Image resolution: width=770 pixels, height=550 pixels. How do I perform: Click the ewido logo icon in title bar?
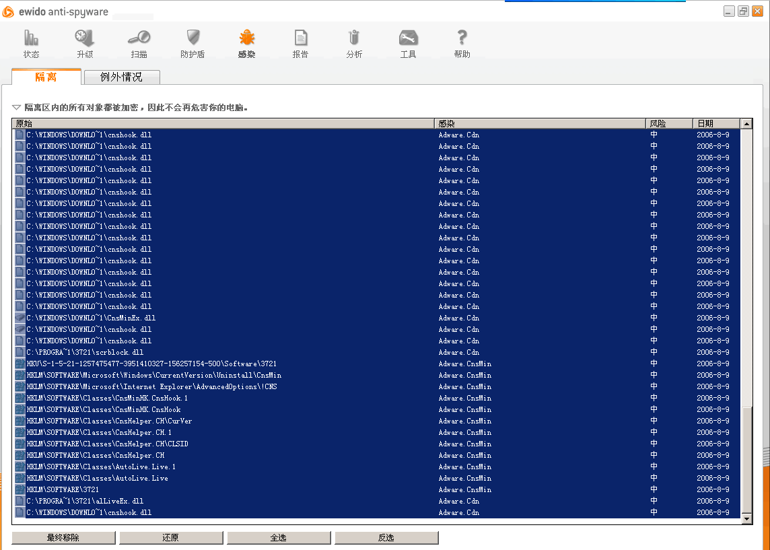[8, 11]
